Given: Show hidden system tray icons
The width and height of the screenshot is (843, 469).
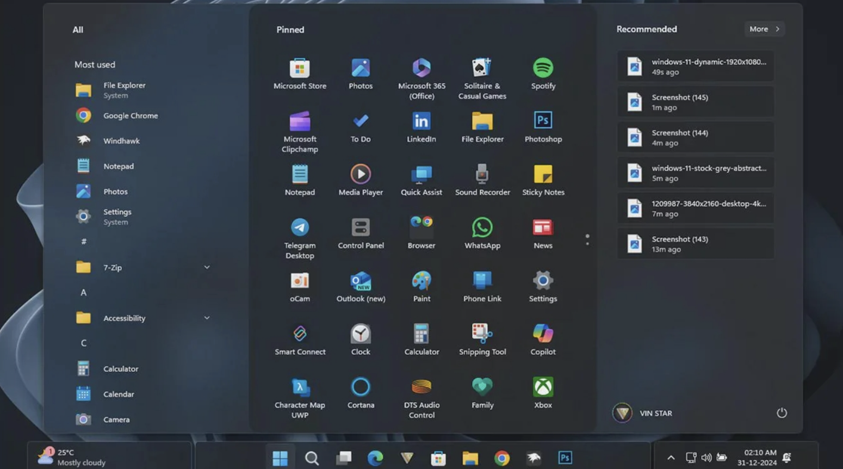Looking at the screenshot, I should pos(671,458).
